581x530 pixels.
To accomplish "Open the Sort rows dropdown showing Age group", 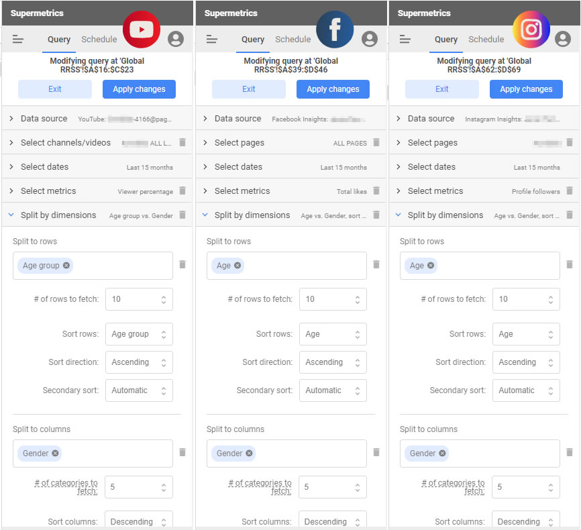I will tap(139, 334).
